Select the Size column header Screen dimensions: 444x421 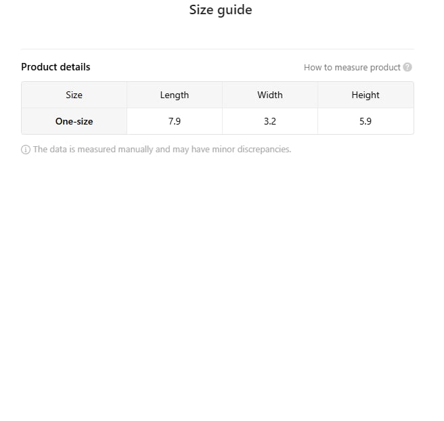[74, 95]
